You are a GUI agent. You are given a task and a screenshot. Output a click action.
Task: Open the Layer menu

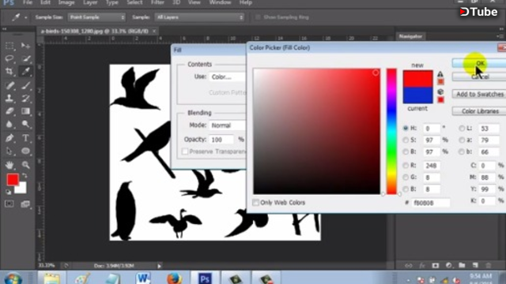coord(90,2)
